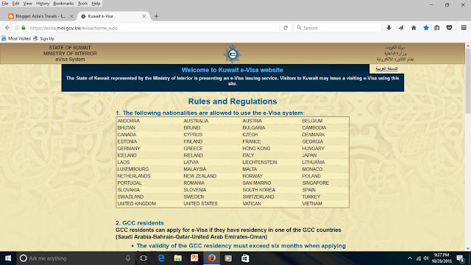The width and height of the screenshot is (471, 265).
Task: Switch to the Arabic version link
Action: point(386,68)
